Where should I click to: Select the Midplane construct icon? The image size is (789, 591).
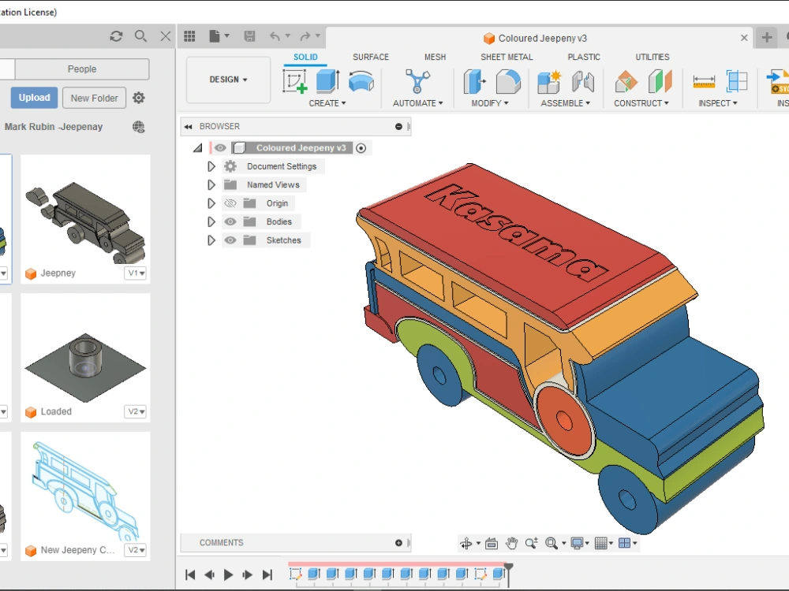[660, 81]
